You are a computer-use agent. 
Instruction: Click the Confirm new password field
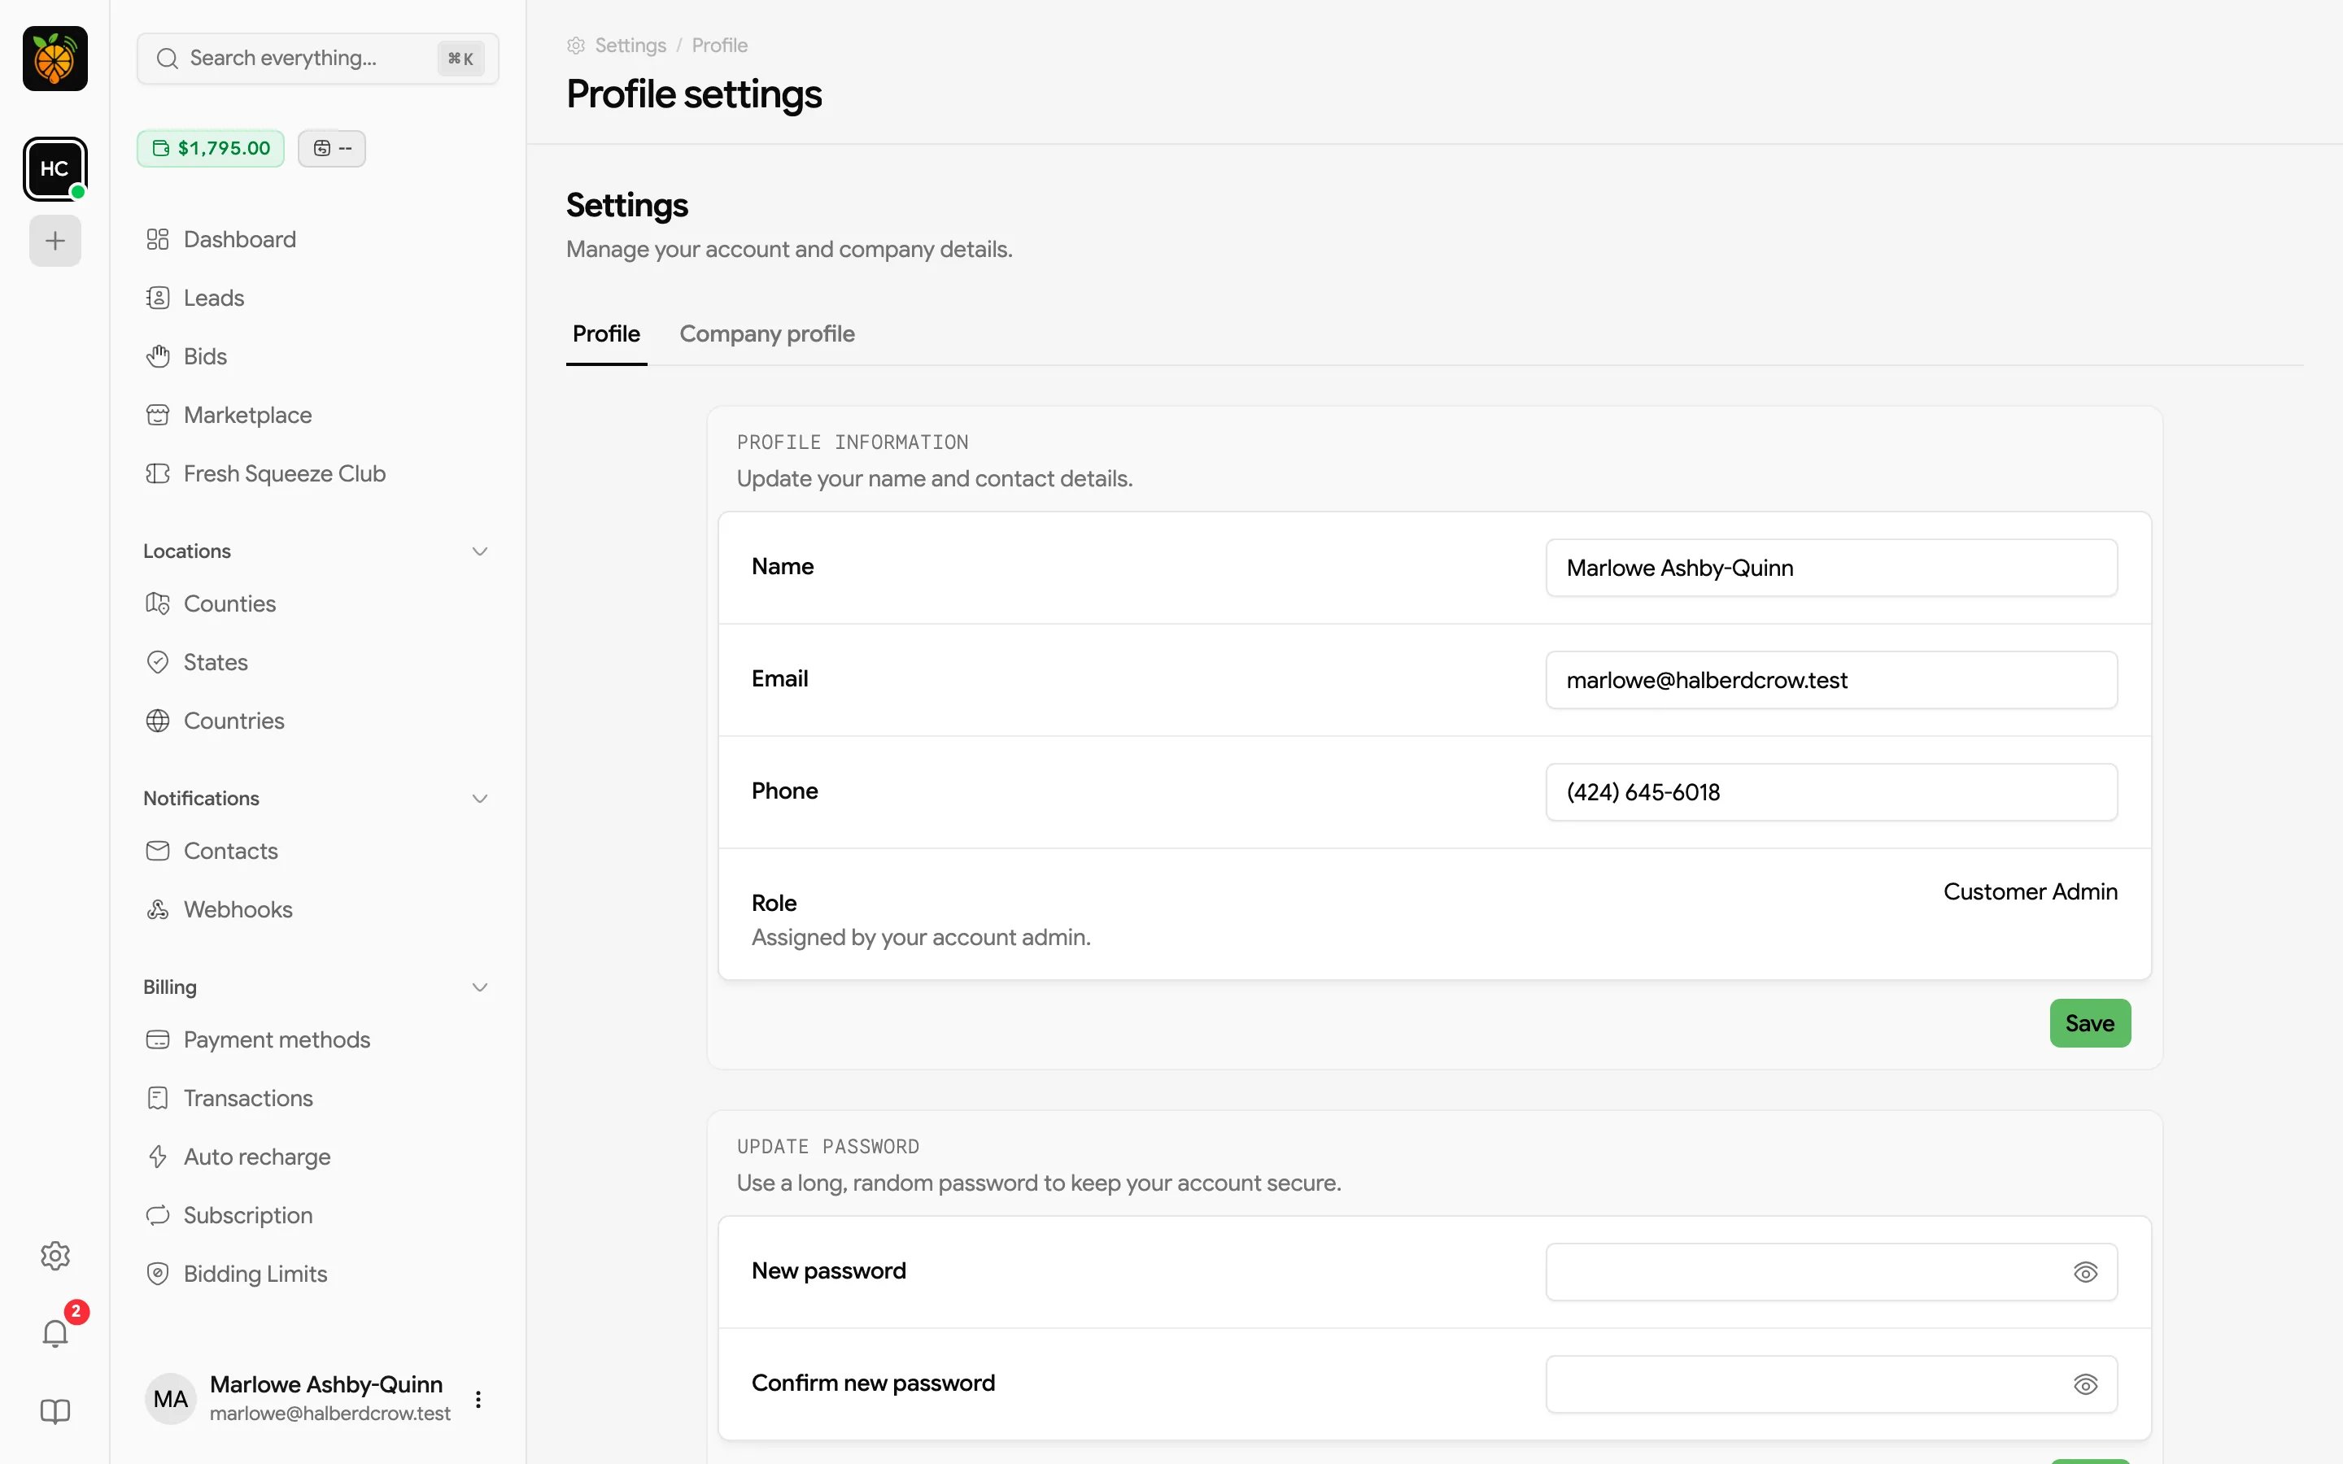tap(1830, 1384)
